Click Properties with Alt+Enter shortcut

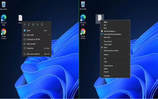37,48
